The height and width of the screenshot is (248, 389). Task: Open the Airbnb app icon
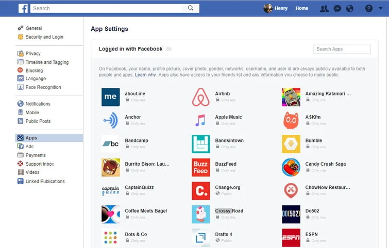pos(200,97)
